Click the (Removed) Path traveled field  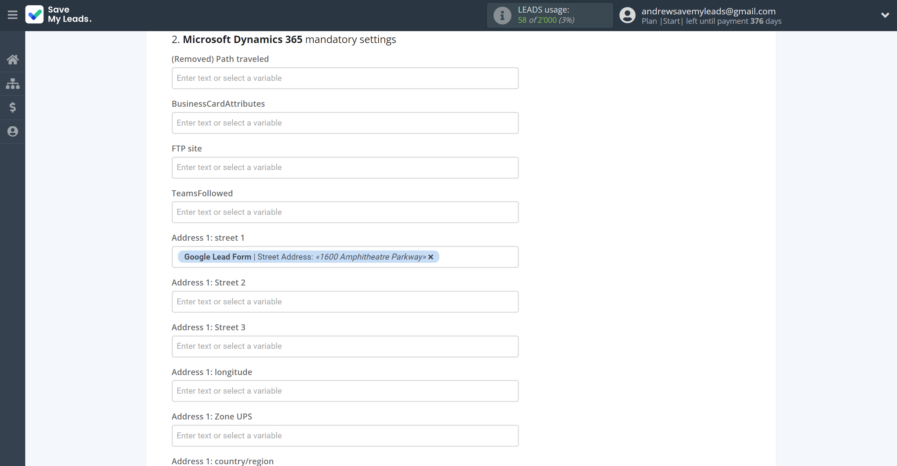(x=345, y=78)
